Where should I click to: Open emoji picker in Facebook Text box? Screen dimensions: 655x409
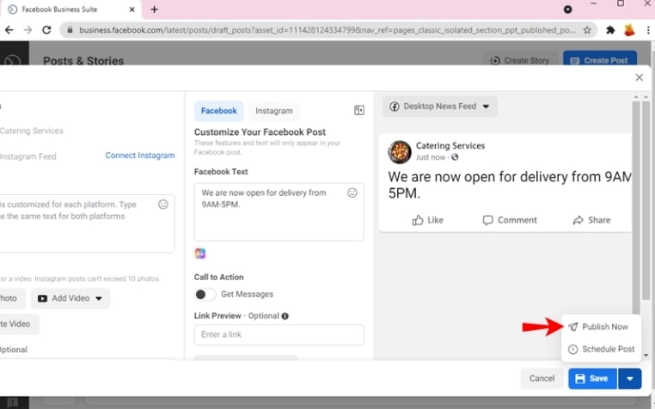[352, 192]
